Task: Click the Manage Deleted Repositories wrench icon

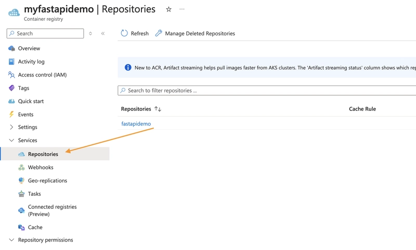Action: [x=159, y=33]
